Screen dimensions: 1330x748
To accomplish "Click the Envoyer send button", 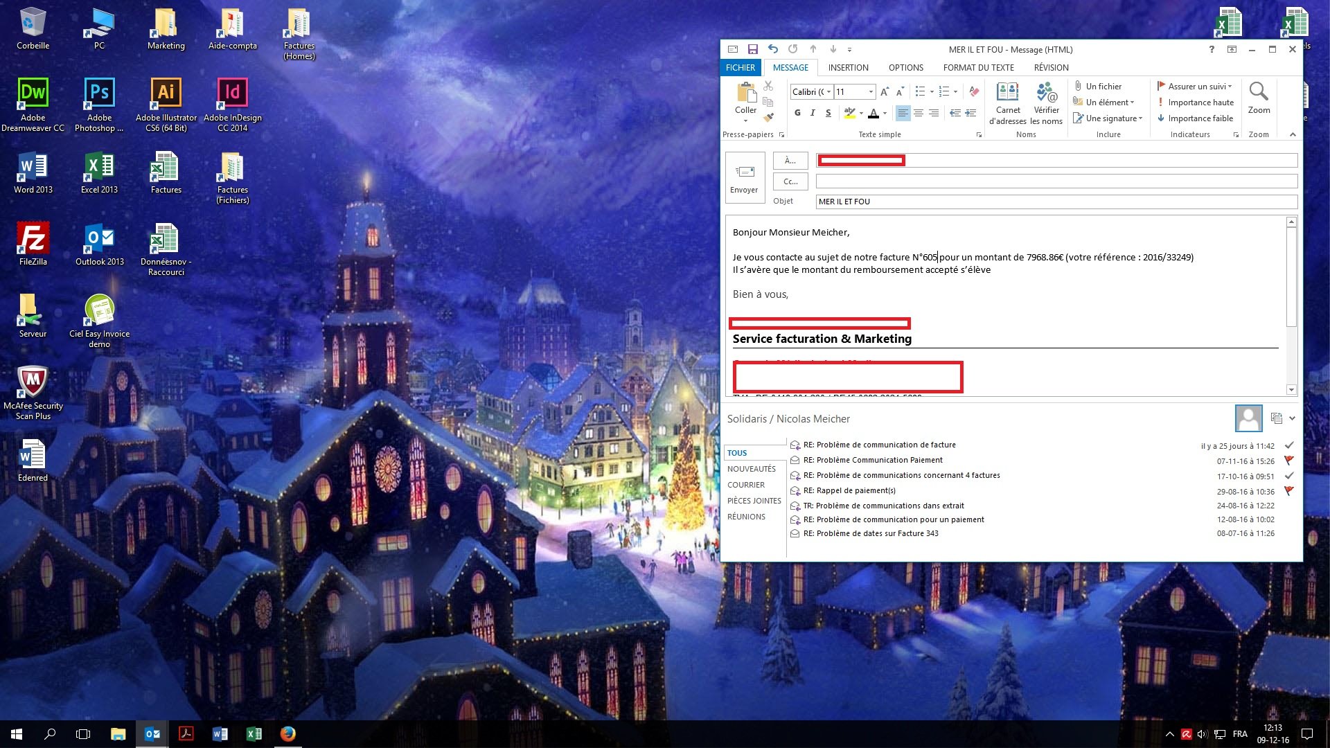I will (x=745, y=177).
